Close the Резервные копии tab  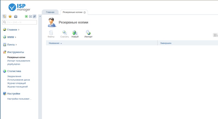[84, 12]
